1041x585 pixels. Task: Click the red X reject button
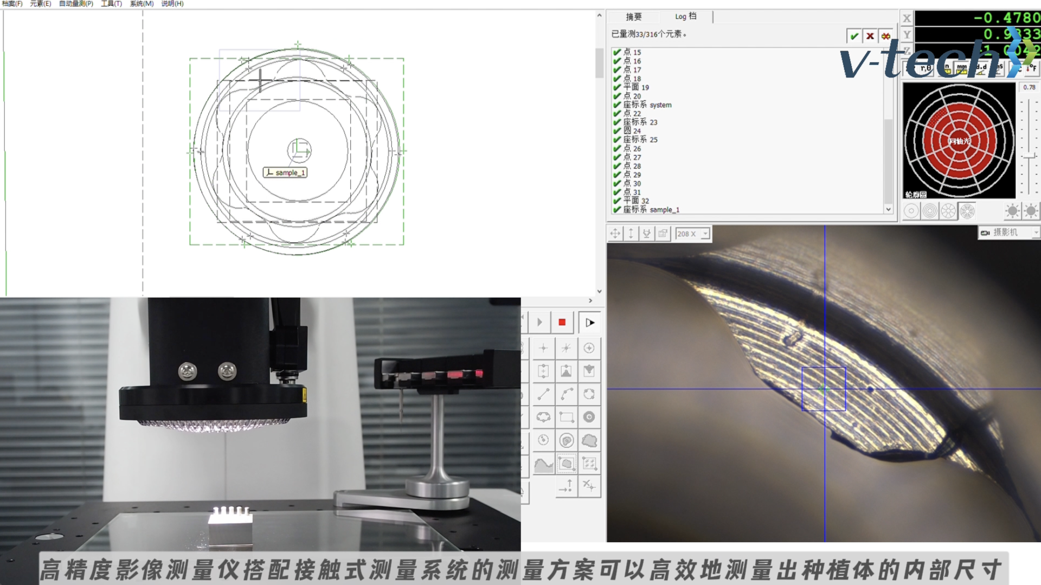pyautogui.click(x=870, y=36)
